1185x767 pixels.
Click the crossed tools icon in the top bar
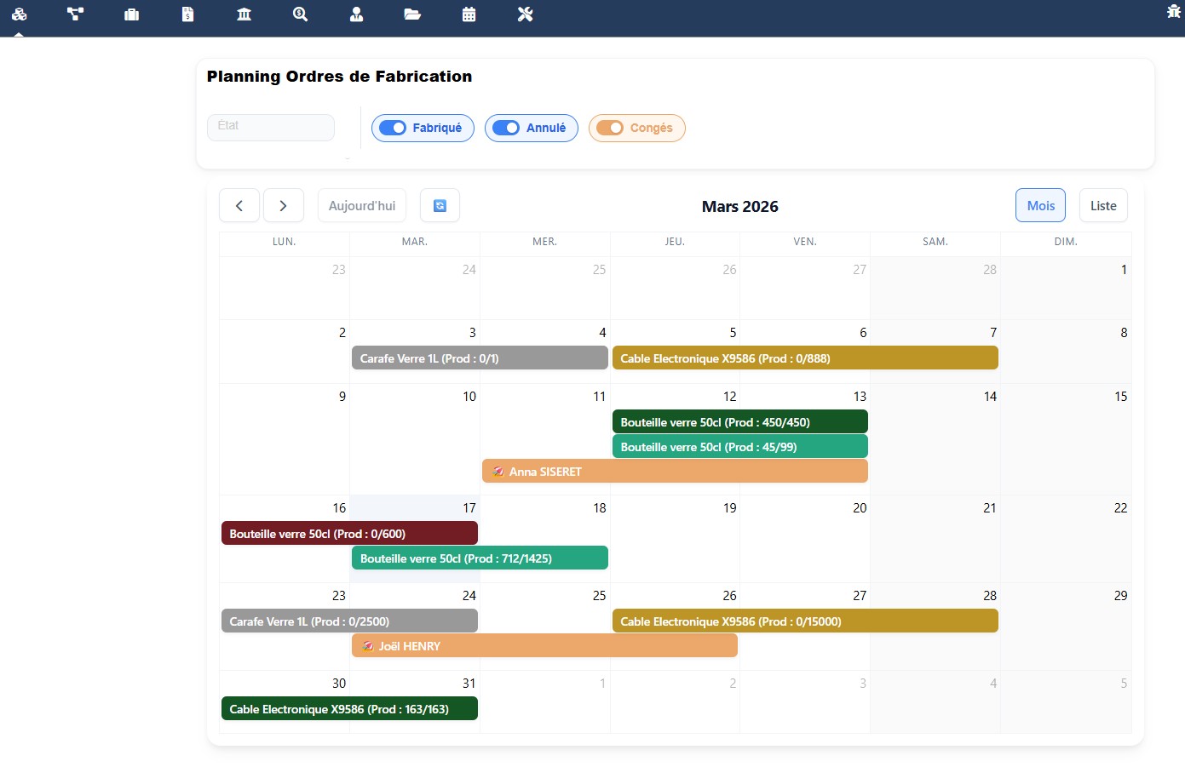[x=525, y=14]
